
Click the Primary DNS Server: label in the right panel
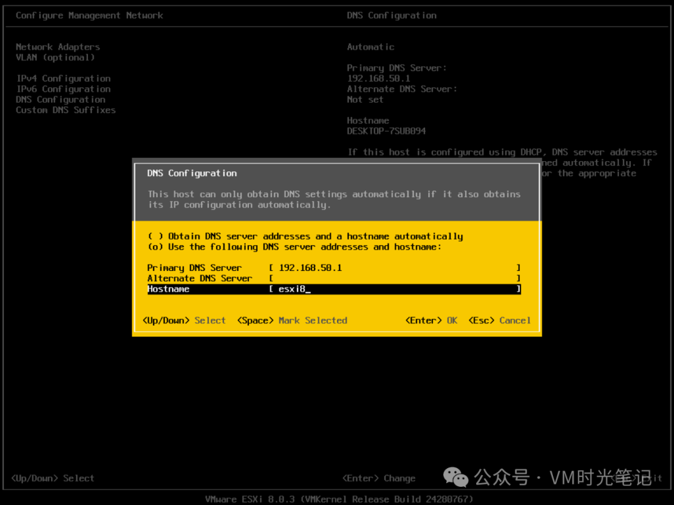coord(397,68)
